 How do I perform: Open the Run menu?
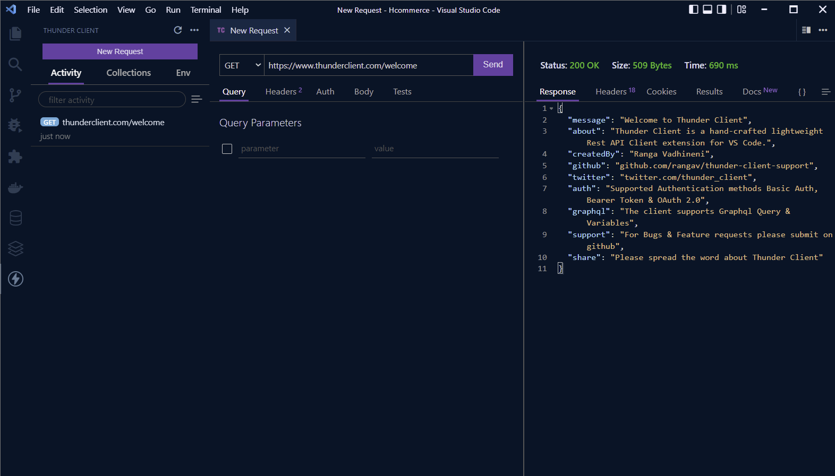click(x=173, y=10)
